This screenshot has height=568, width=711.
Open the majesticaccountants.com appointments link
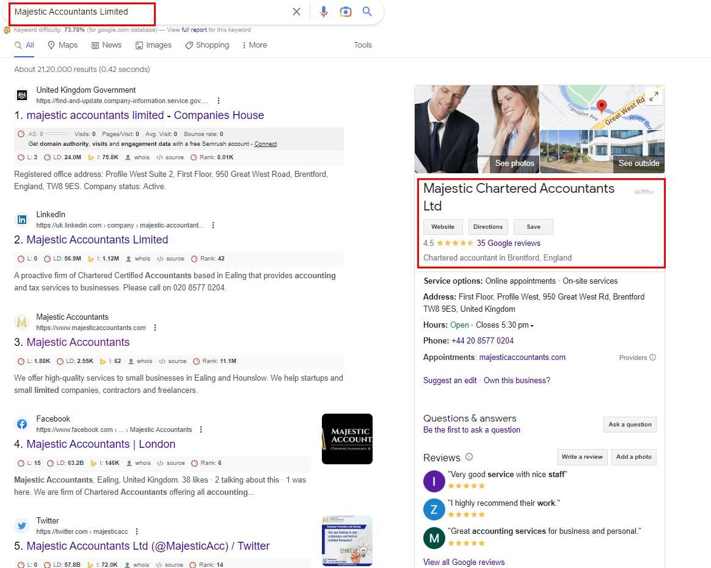point(522,358)
